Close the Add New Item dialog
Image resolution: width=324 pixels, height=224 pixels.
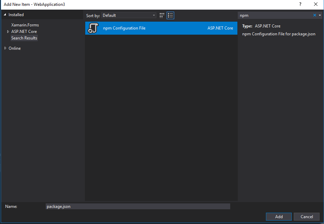tap(315, 4)
